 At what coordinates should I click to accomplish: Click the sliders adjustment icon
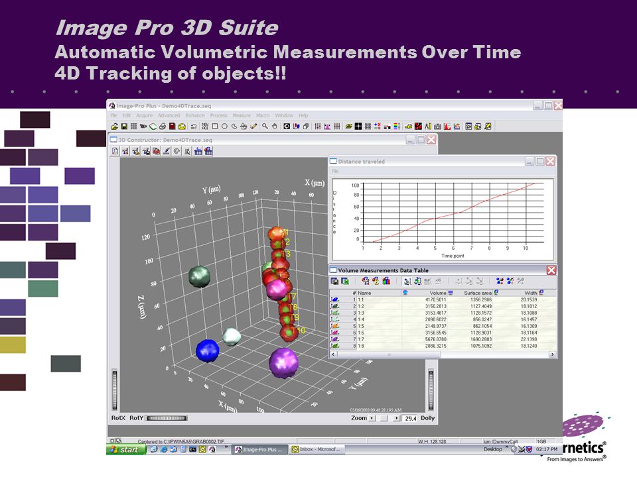[318, 126]
